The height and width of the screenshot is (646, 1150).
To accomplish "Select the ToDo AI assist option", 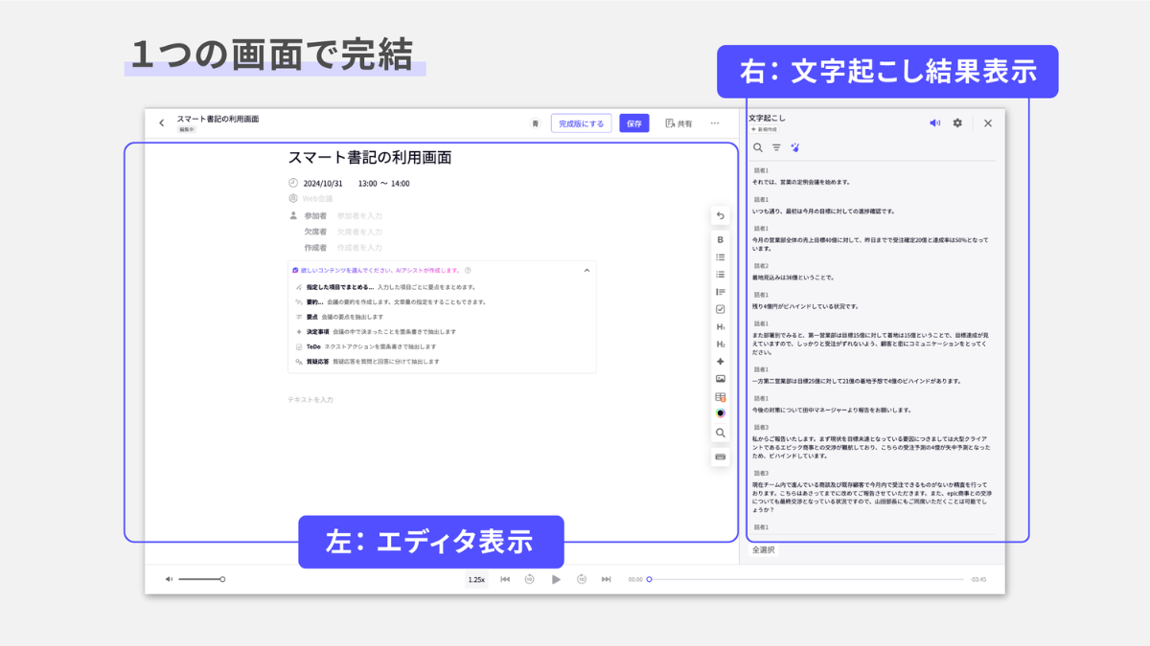I will (x=313, y=347).
